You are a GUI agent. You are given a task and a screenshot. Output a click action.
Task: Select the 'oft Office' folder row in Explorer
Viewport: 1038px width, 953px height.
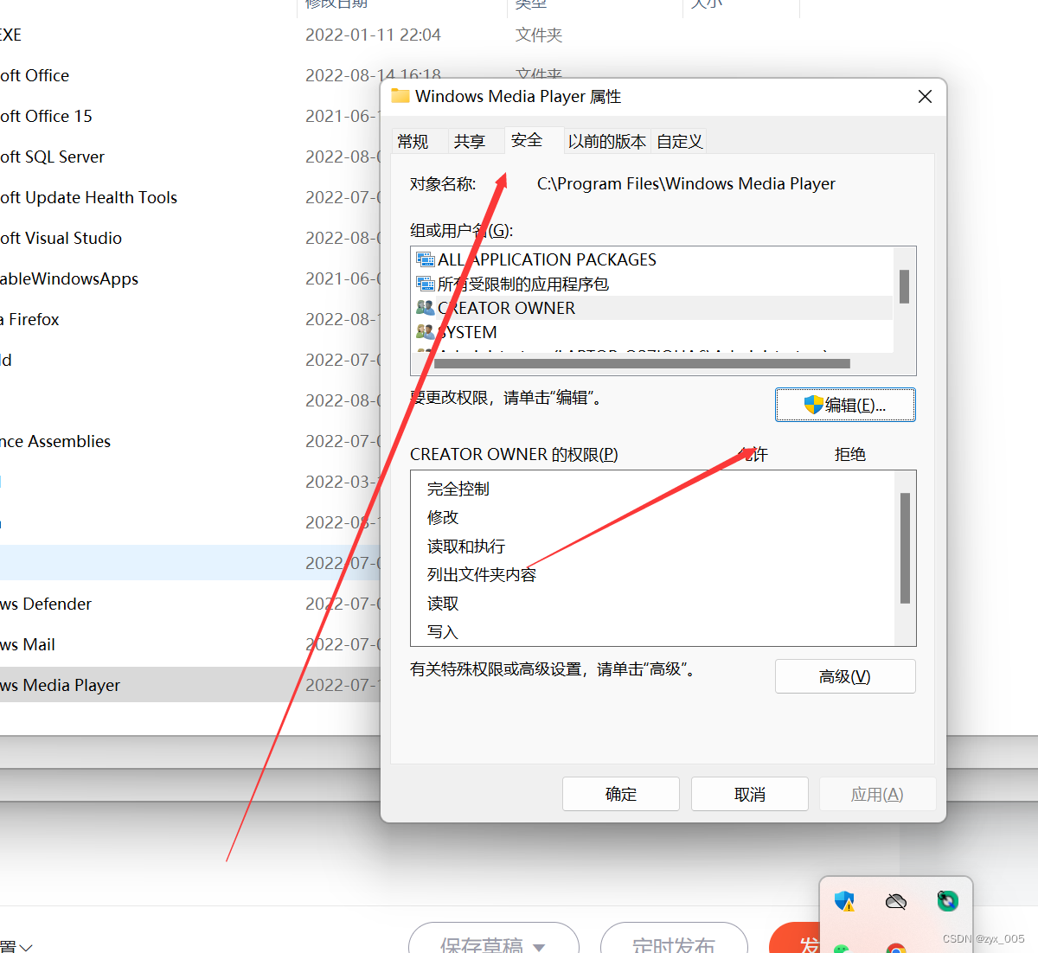coord(190,75)
